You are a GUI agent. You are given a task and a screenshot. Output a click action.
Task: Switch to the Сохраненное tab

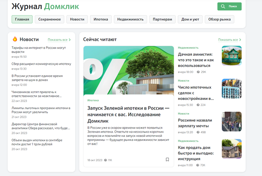click(x=50, y=19)
